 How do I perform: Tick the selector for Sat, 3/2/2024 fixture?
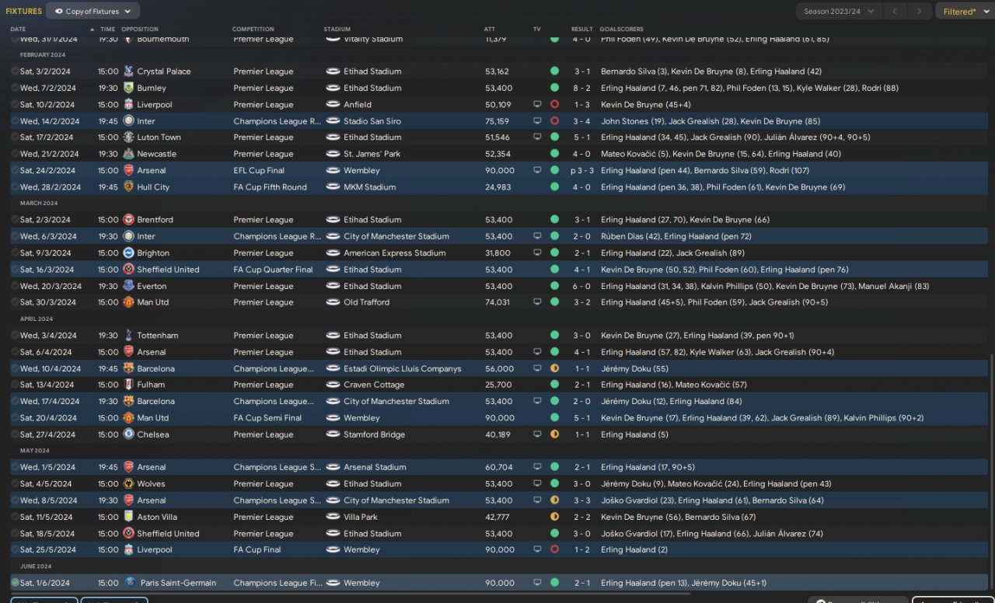(x=15, y=71)
